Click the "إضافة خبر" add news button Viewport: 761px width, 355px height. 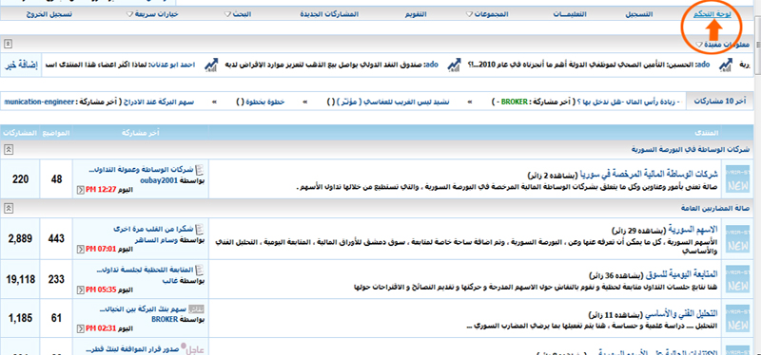click(x=22, y=65)
